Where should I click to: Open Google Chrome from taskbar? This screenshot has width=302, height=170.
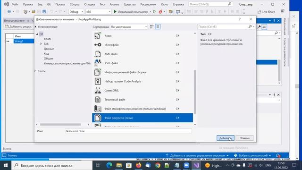(x=158, y=165)
